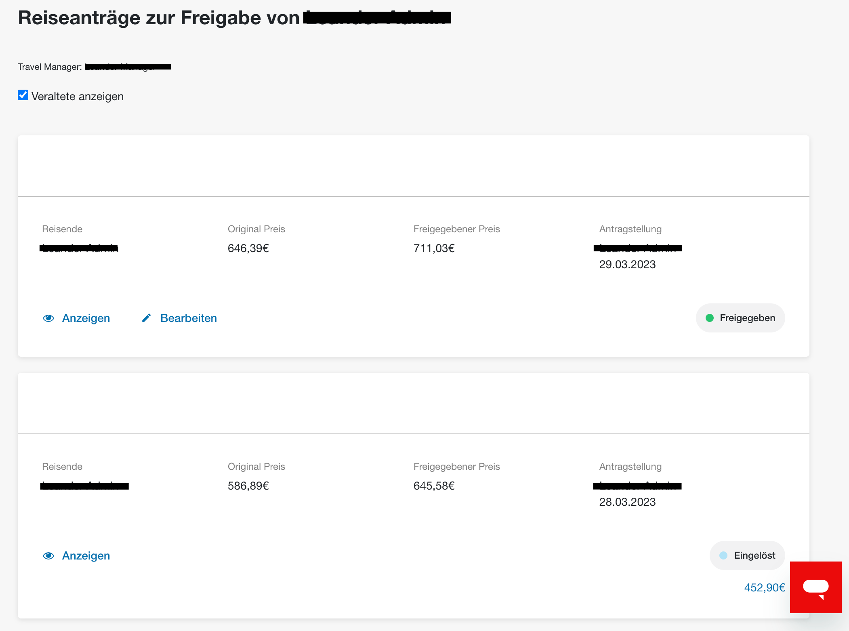Image resolution: width=849 pixels, height=631 pixels.
Task: Open the 452,90€ redeemed price link
Action: point(765,587)
